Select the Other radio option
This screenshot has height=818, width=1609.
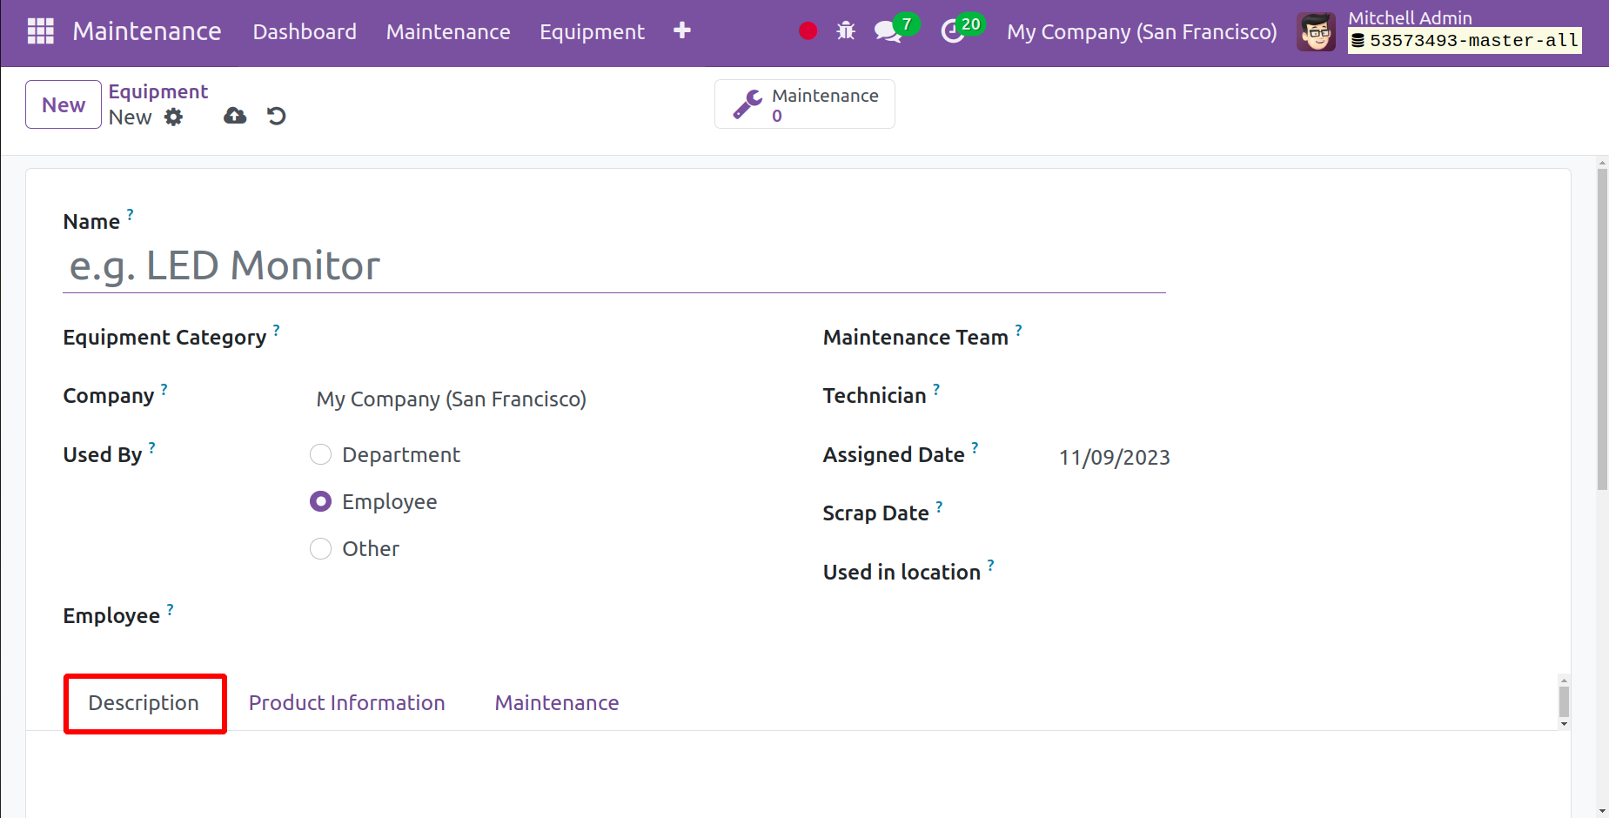point(321,548)
